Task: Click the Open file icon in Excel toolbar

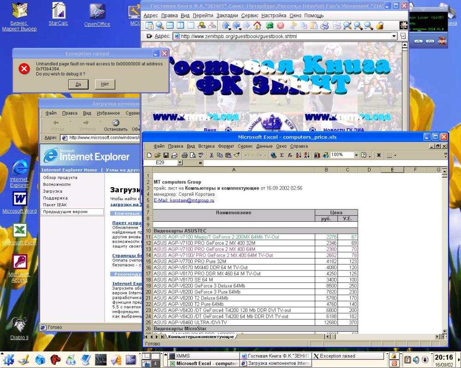Action: pyautogui.click(x=157, y=155)
